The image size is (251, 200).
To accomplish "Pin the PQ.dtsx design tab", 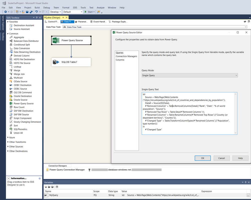I will (63, 17).
